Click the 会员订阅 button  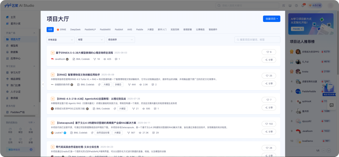[315, 6]
